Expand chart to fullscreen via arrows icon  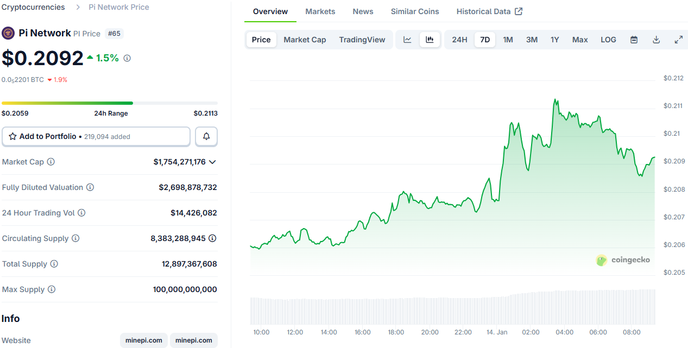click(678, 39)
